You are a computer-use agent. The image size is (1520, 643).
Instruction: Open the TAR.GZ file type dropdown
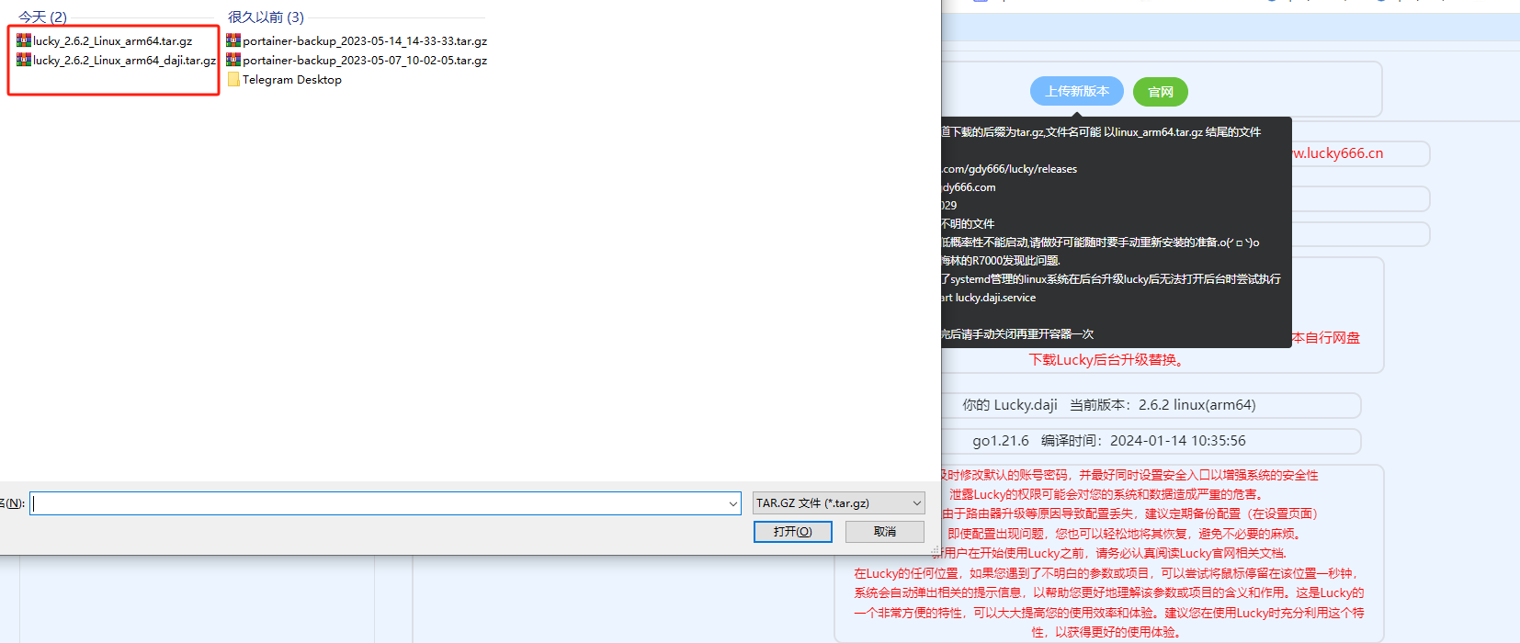[x=838, y=503]
